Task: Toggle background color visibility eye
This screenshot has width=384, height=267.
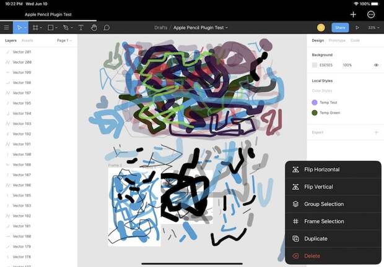Action: pyautogui.click(x=376, y=65)
